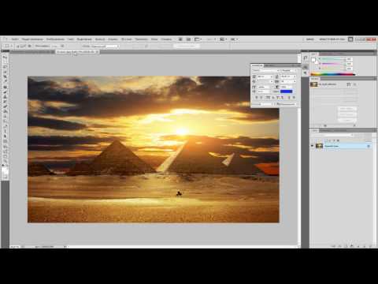Select the Zoom tool
Image resolution: width=378 pixels, height=284 pixels.
point(5,160)
